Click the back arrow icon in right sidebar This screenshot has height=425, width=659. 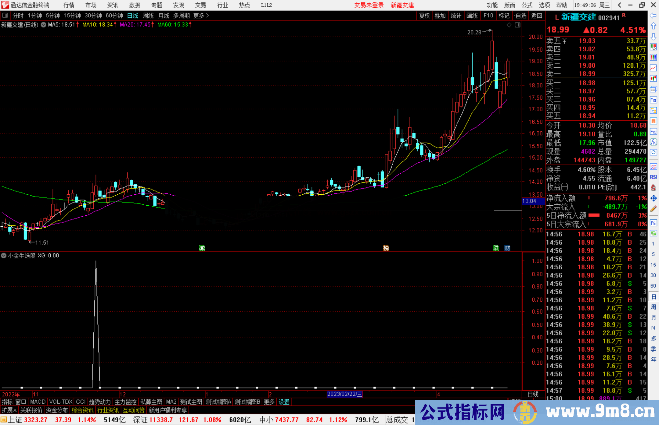(x=653, y=16)
